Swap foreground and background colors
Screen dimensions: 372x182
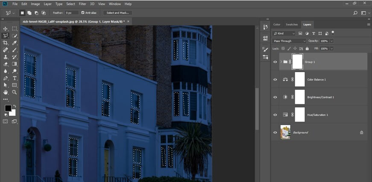point(15,106)
